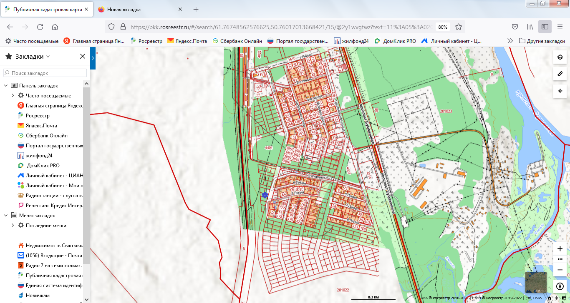Reset map orientation with compass button
Viewport: 570px width, 303px height.
pos(560,286)
